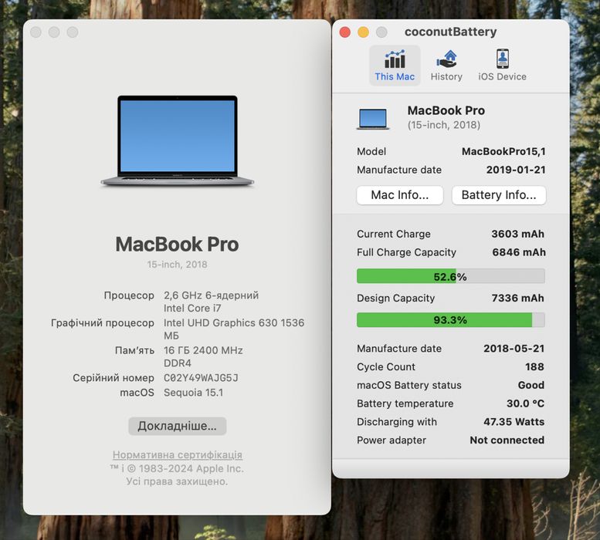Click the Cycle Count value 188
Viewport: 600px width, 540px height.
(534, 367)
